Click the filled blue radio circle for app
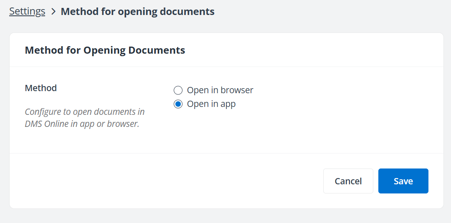 (x=178, y=104)
